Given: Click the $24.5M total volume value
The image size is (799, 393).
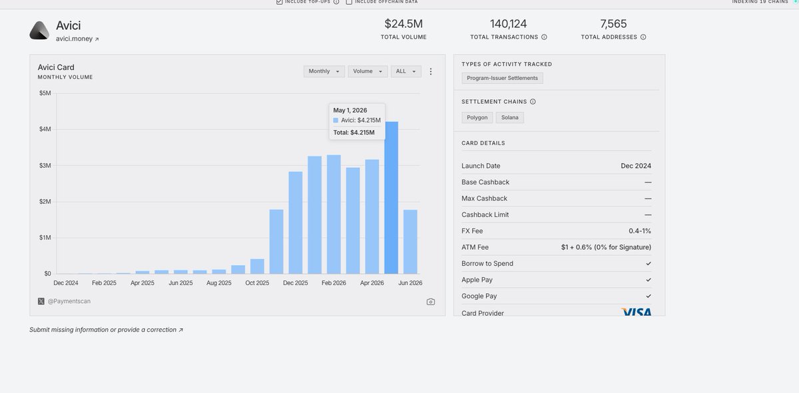Looking at the screenshot, I should point(403,24).
